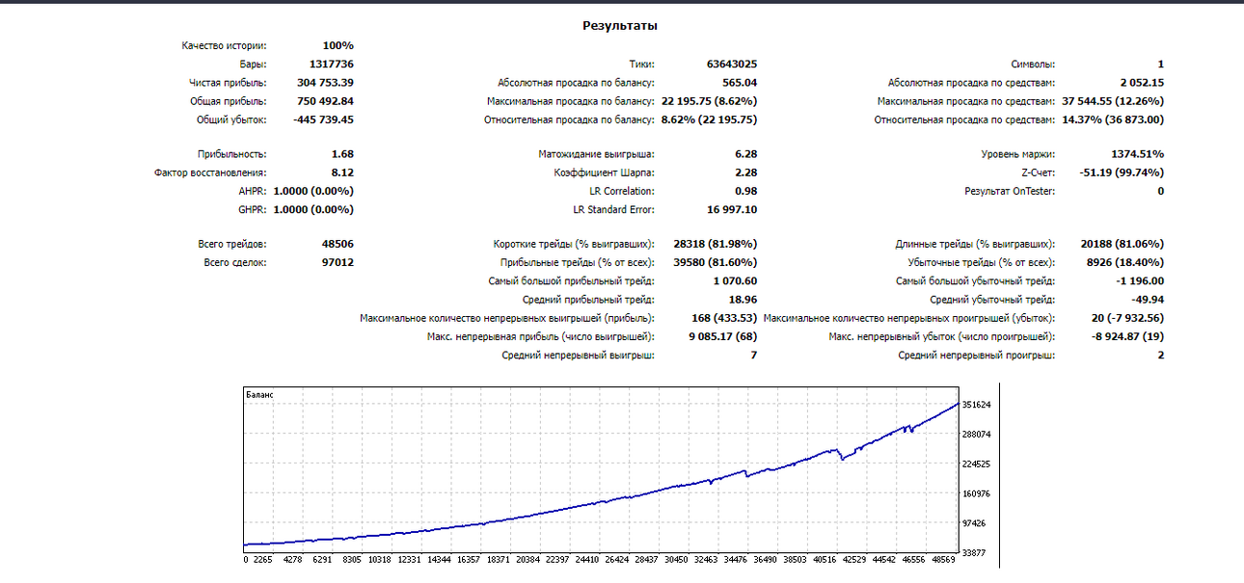The image size is (1244, 583).
Task: Click the Тики value 63643025
Action: [x=732, y=65]
